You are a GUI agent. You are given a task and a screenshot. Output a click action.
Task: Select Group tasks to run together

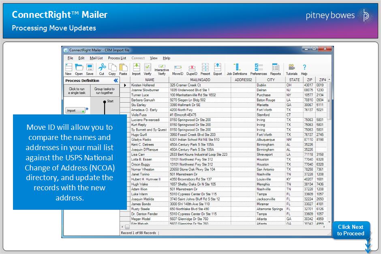[105, 91]
